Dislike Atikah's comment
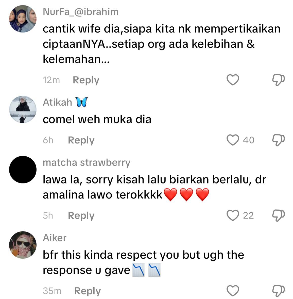 (x=278, y=140)
